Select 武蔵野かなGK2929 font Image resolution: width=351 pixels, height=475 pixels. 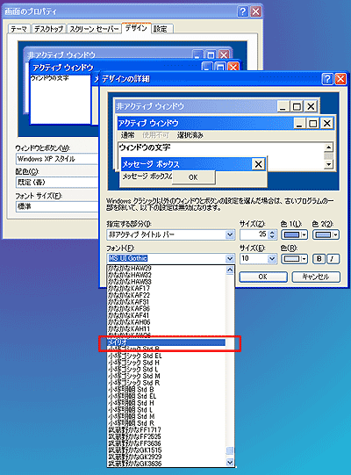[166, 457]
